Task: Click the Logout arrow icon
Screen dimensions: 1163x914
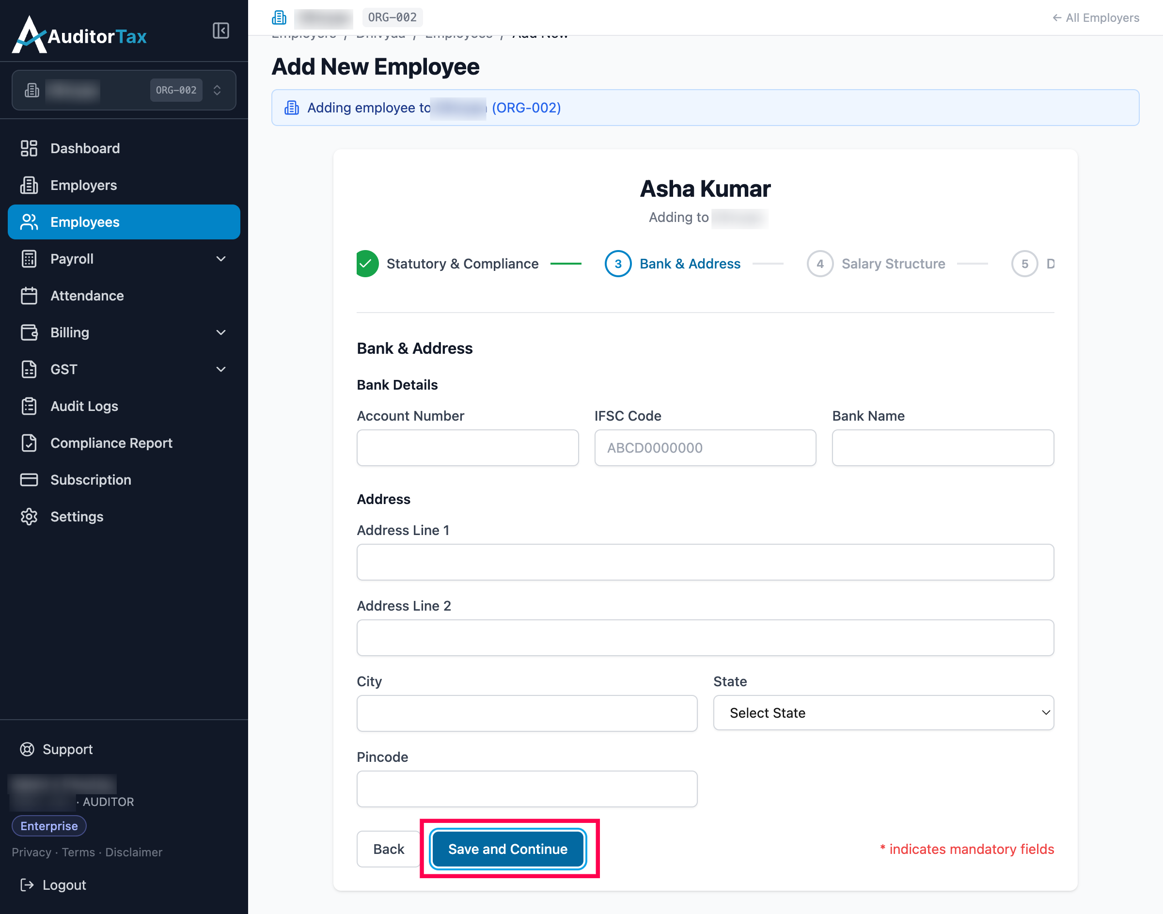Action: 27,885
